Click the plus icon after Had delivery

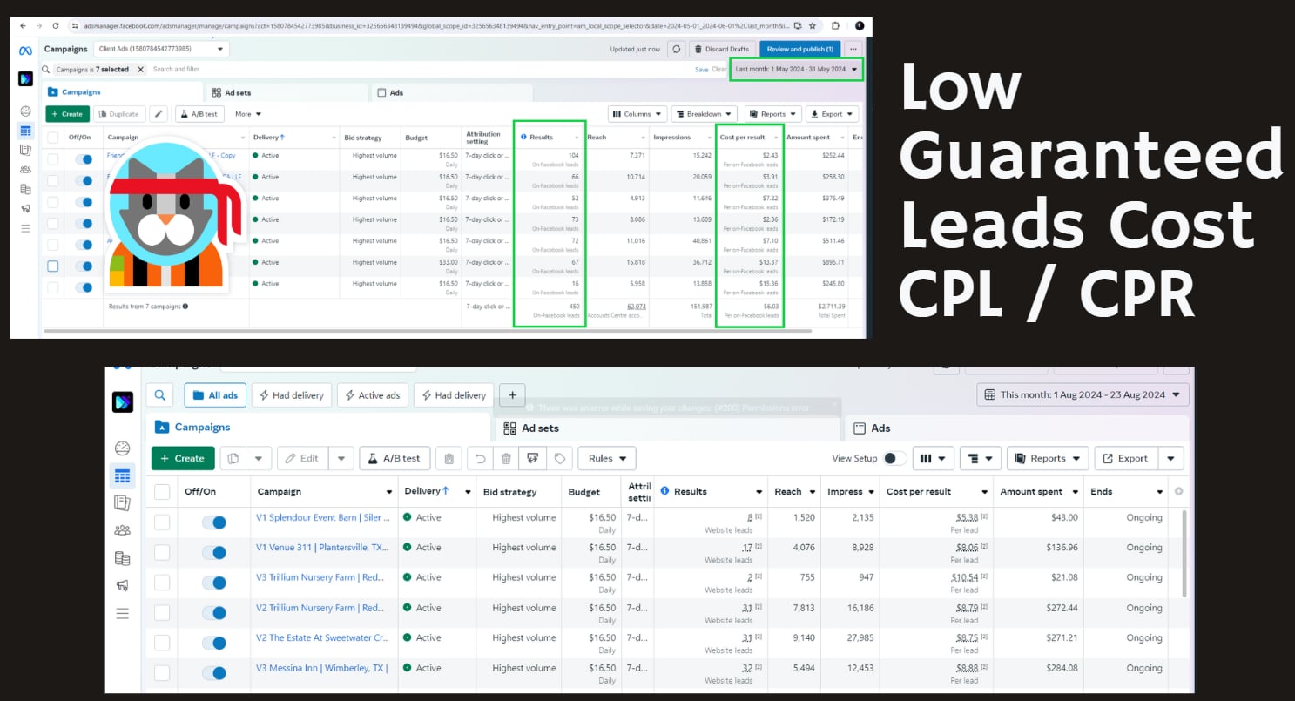pyautogui.click(x=512, y=395)
